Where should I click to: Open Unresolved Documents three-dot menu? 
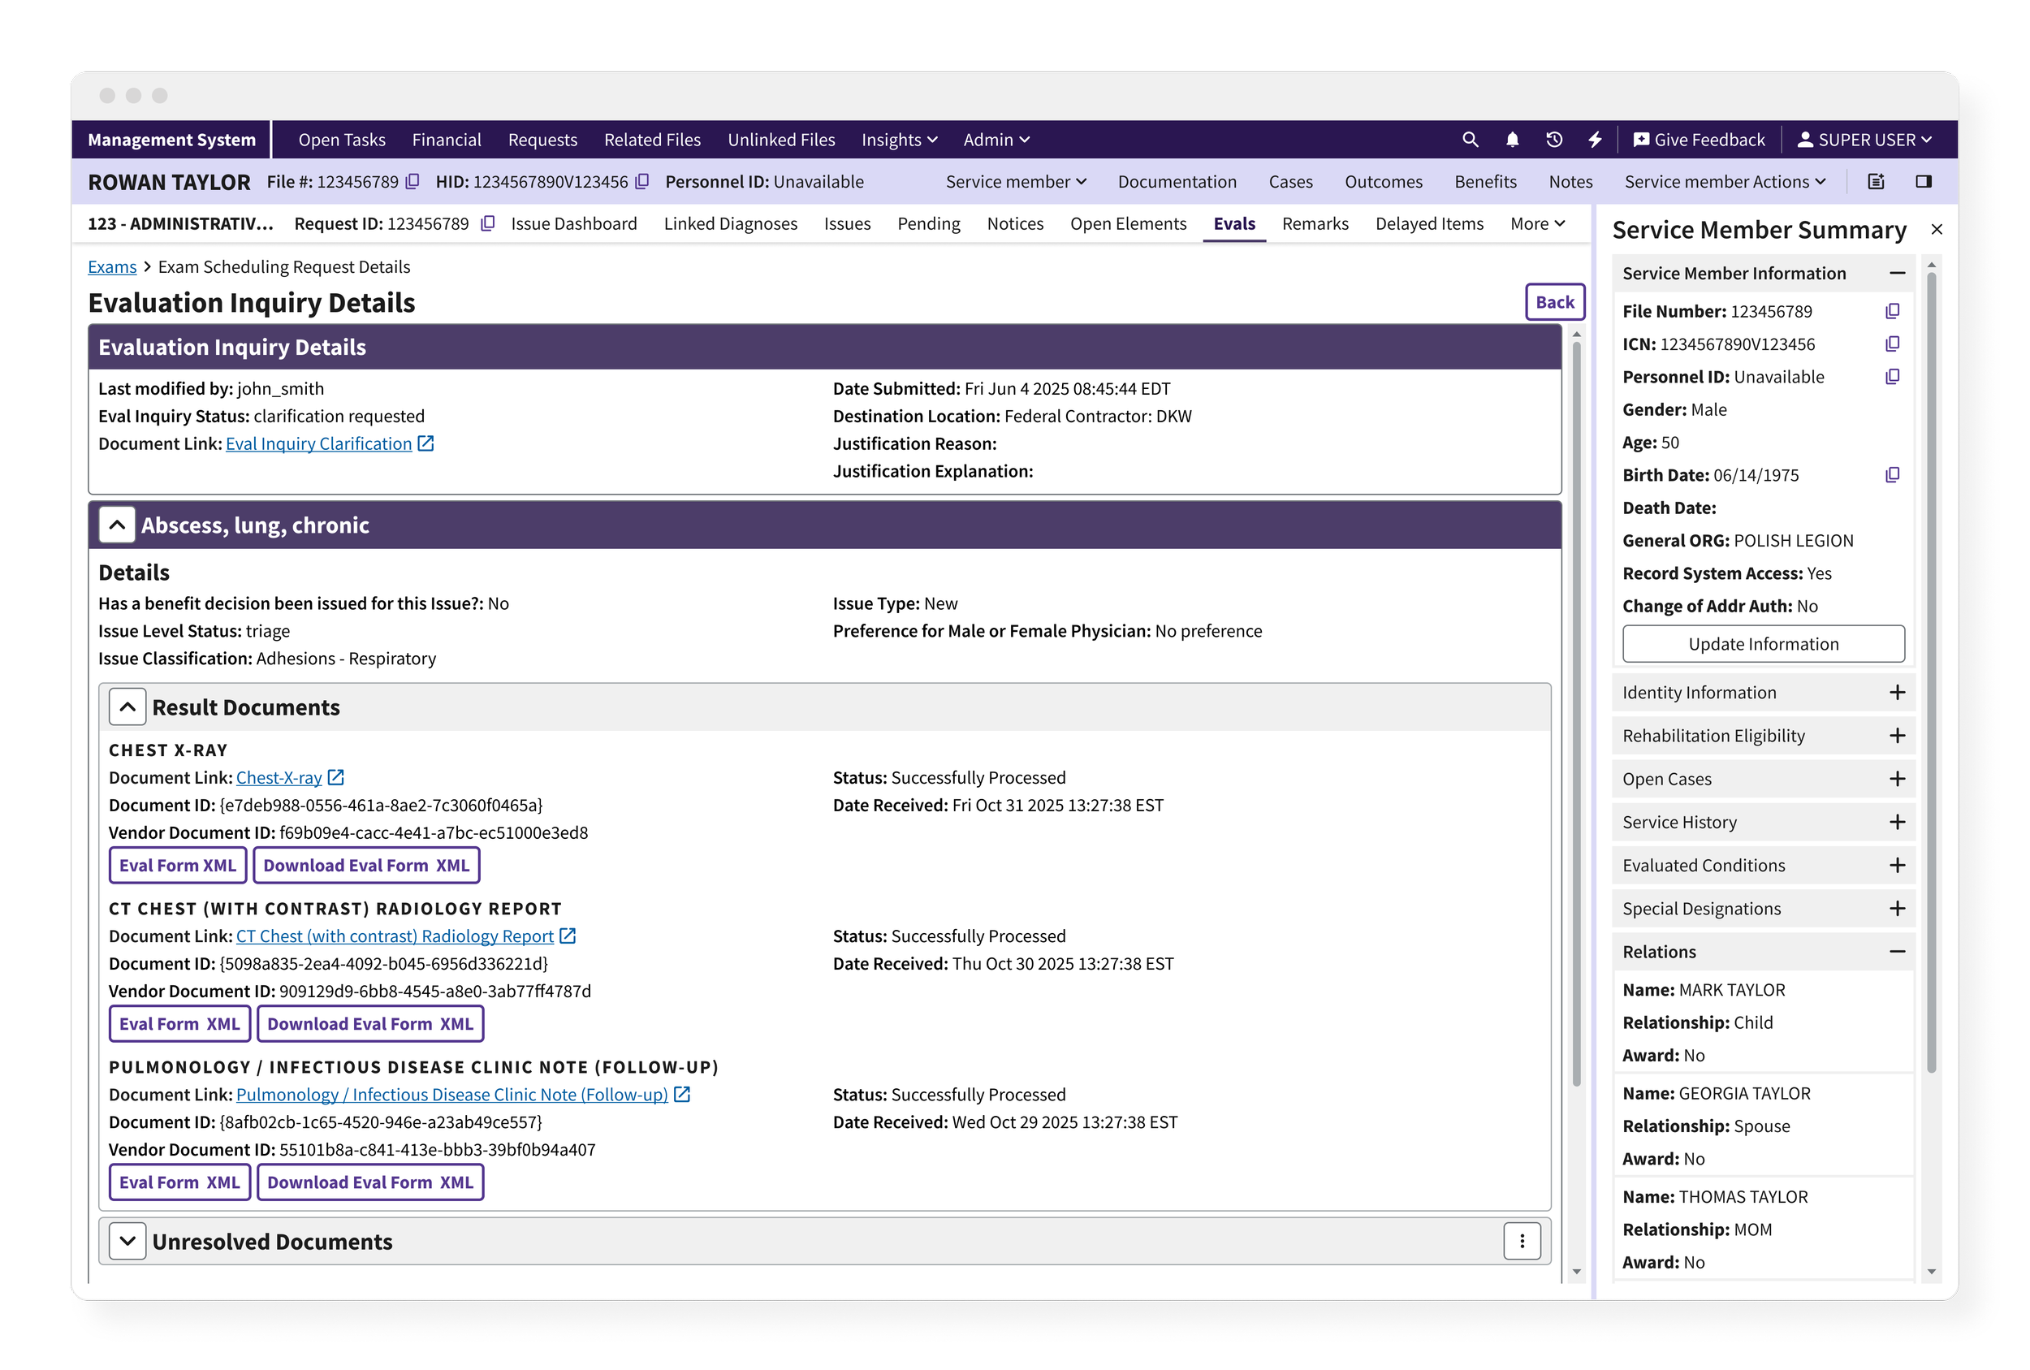click(x=1522, y=1242)
